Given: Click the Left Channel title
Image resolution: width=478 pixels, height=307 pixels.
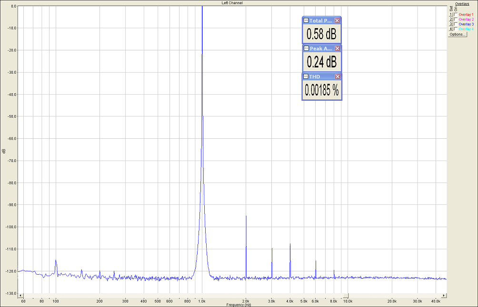Looking at the screenshot, I should 232,3.
